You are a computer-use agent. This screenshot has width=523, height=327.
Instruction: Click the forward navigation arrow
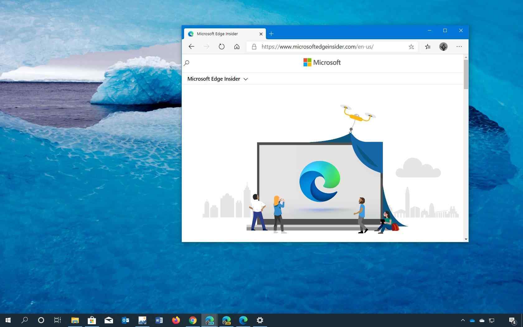(206, 46)
